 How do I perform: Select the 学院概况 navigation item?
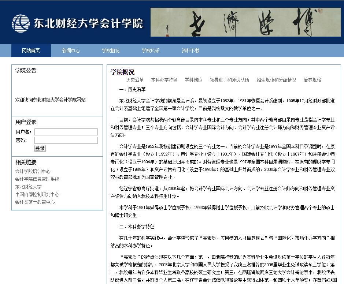tap(111, 51)
